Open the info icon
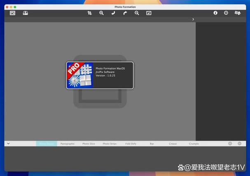Image resolution: width=250 pixels, height=176 pixels. point(215,13)
